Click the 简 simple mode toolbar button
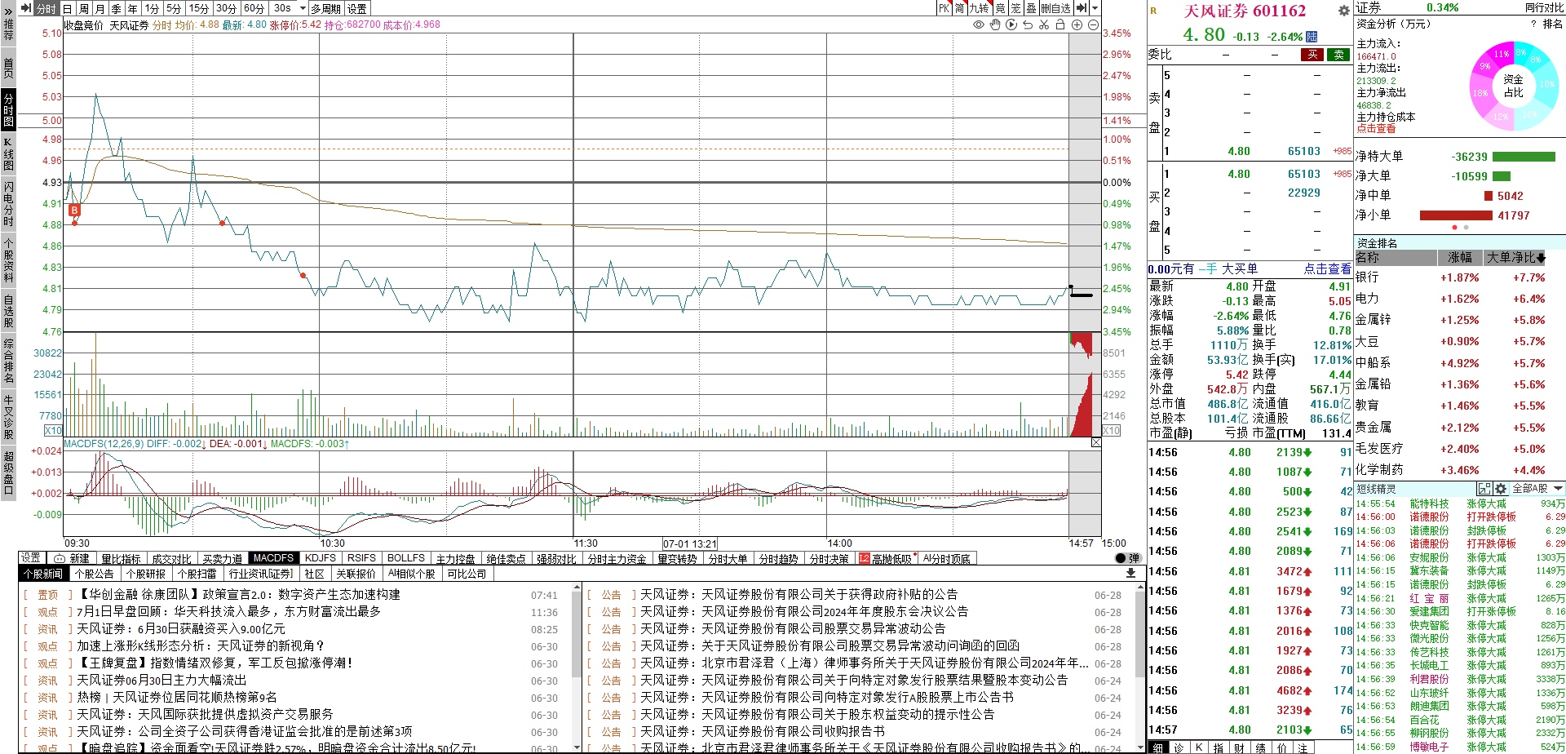The height and width of the screenshot is (754, 1566). pos(960,8)
